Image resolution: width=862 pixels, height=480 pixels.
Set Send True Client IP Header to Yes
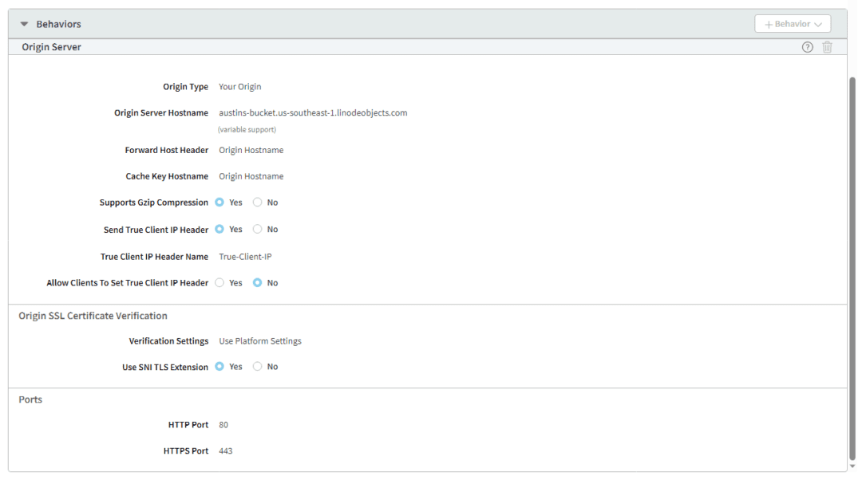[220, 230]
